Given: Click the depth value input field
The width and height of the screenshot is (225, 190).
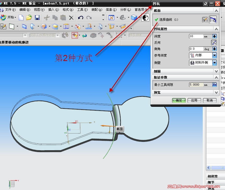Looking at the screenshot, I should point(196,36).
